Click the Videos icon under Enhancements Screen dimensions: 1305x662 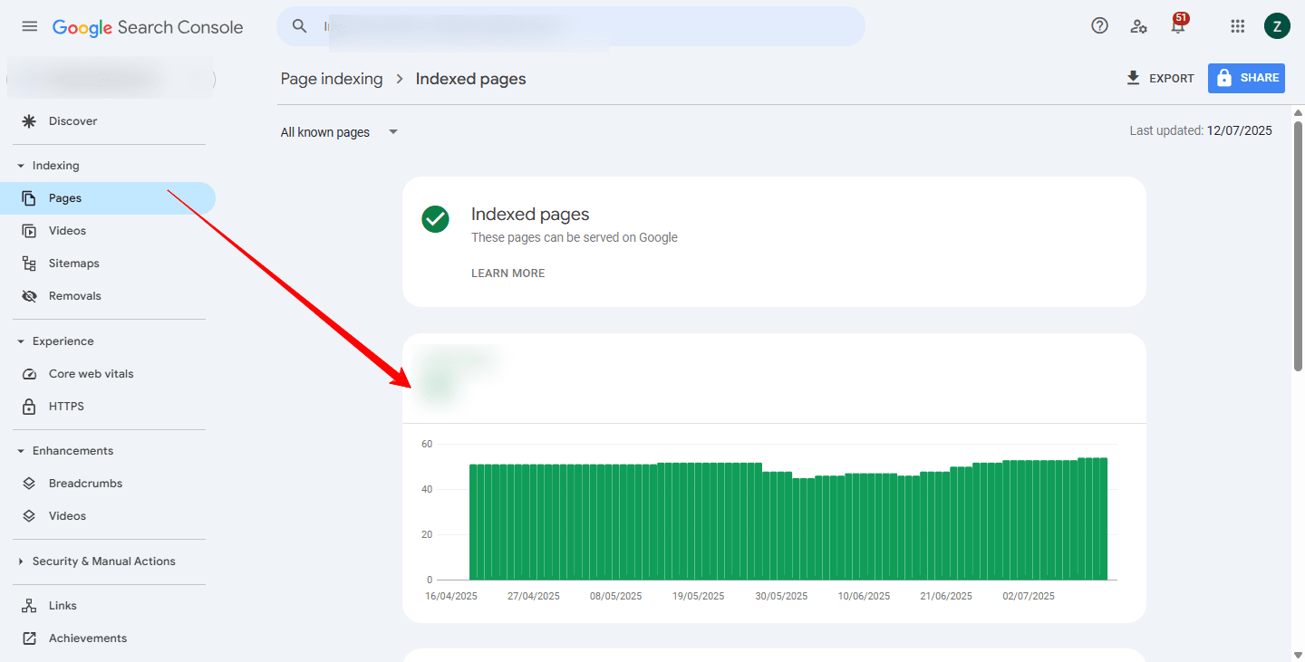click(x=29, y=516)
